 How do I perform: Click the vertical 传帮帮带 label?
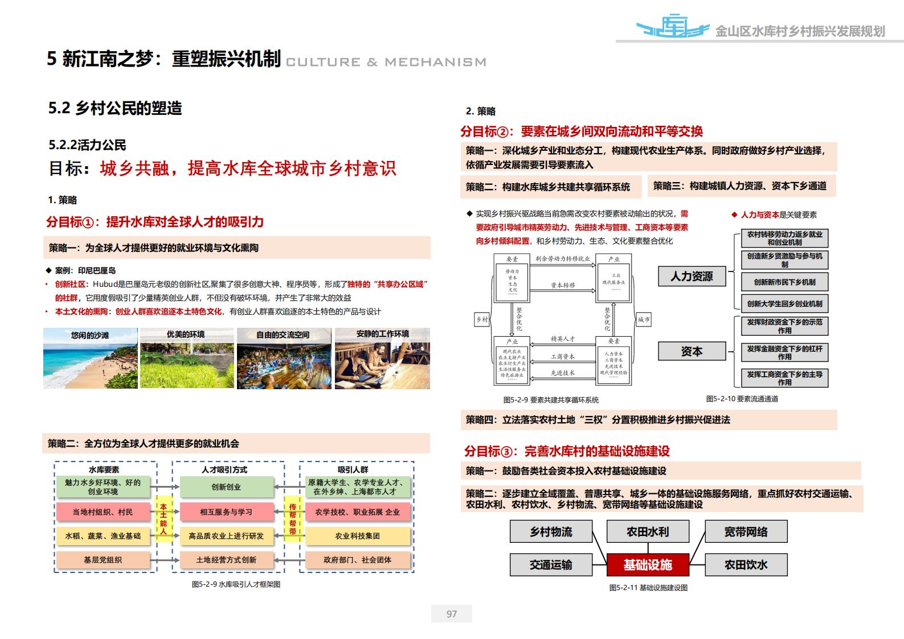293,519
